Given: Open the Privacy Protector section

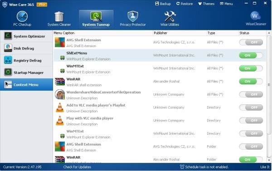Looking at the screenshot, I should [x=133, y=19].
